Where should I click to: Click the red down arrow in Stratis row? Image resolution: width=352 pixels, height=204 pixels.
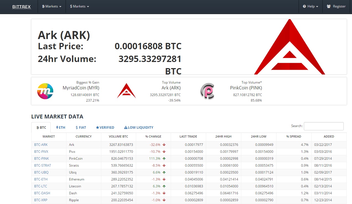[164, 166]
